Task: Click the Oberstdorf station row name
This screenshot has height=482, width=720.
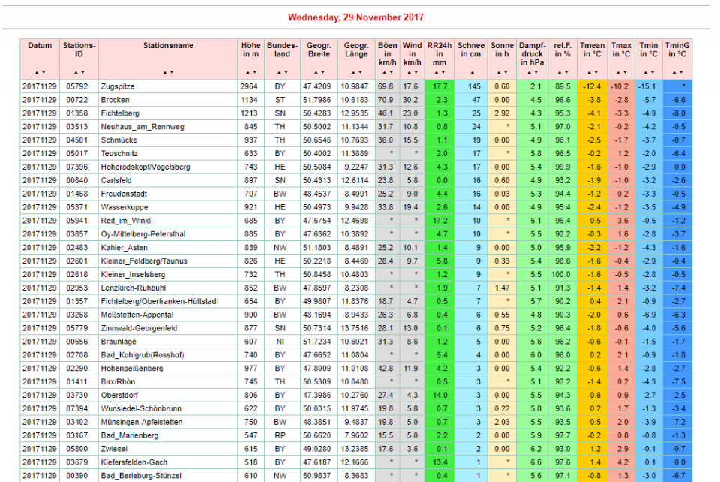Action: pyautogui.click(x=118, y=396)
